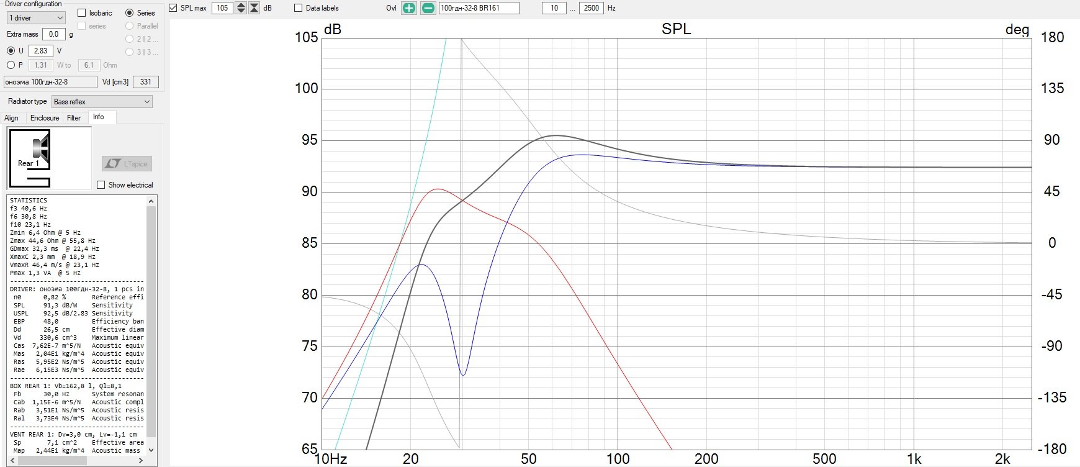Uncheck the SPL max checkbox
Viewport: 1080px width, 467px height.
pyautogui.click(x=173, y=8)
